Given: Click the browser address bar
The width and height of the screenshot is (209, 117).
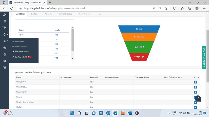Looking at the screenshot, I should (x=85, y=8).
